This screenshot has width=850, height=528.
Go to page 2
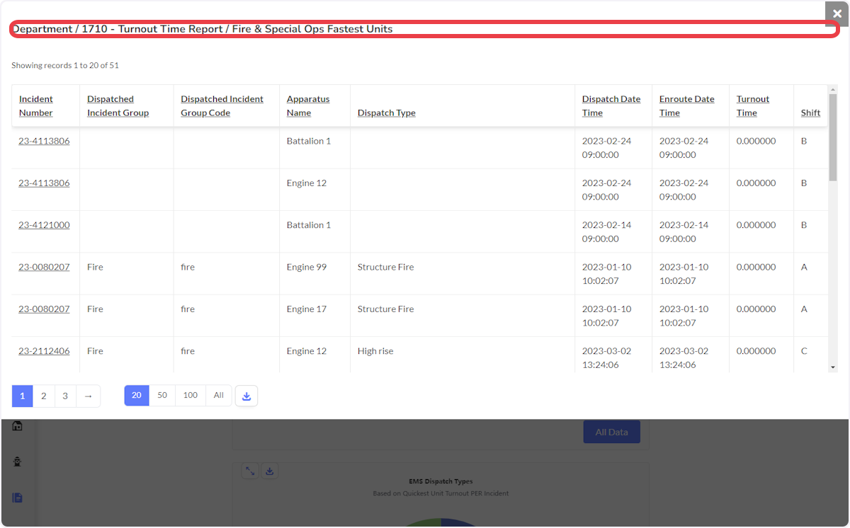point(44,396)
